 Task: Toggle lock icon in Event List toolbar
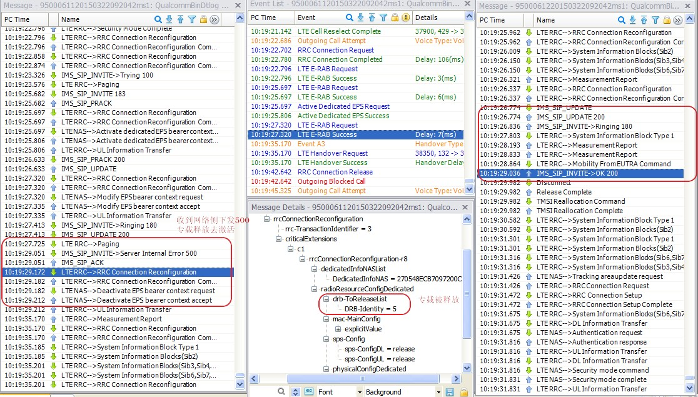pyautogui.click(x=395, y=18)
